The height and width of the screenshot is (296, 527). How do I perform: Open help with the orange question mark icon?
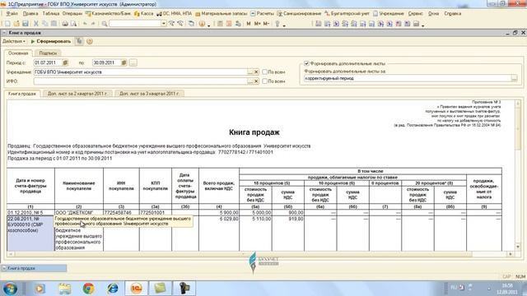tap(90, 41)
